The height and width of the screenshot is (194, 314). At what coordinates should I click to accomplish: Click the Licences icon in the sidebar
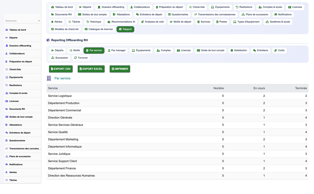point(7,101)
